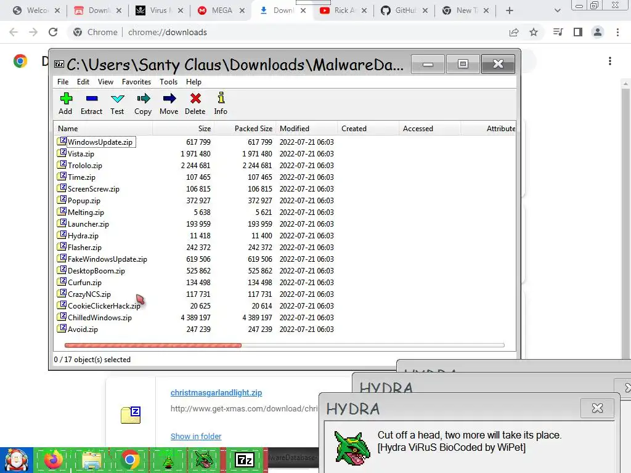Open the Edit menu
The image size is (631, 473).
tap(83, 82)
